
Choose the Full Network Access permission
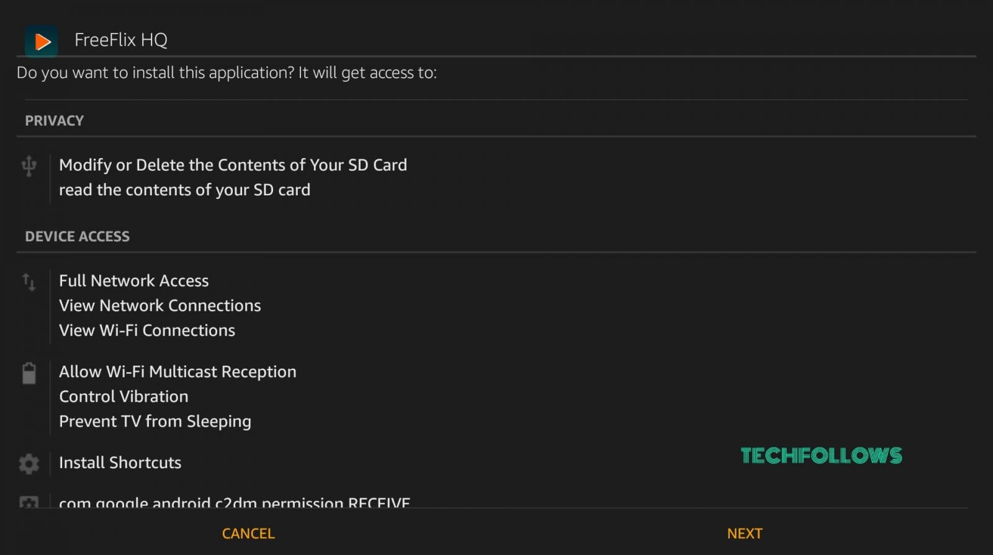click(x=133, y=281)
